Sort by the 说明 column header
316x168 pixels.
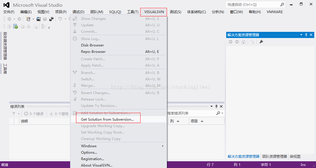point(45,121)
